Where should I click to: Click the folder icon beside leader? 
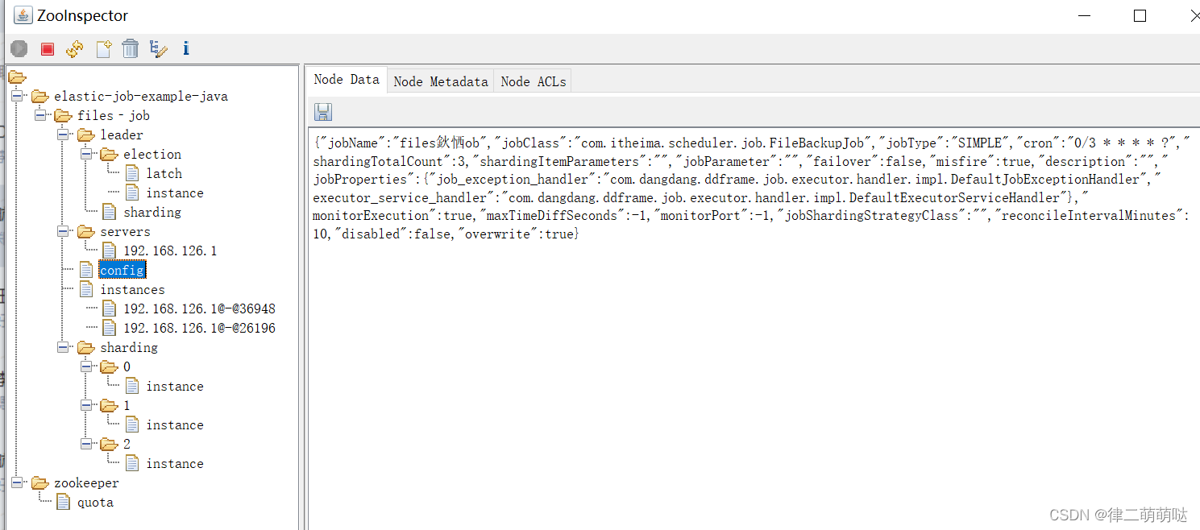coord(86,135)
